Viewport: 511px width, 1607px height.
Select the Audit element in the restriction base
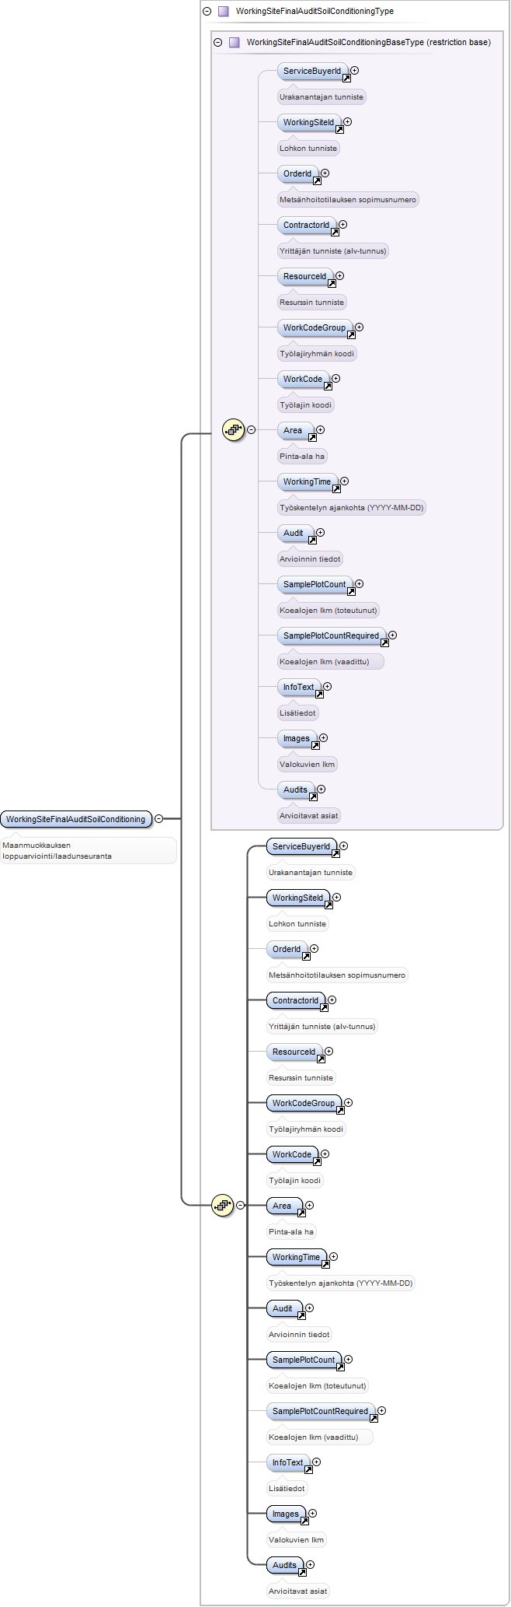(x=296, y=533)
